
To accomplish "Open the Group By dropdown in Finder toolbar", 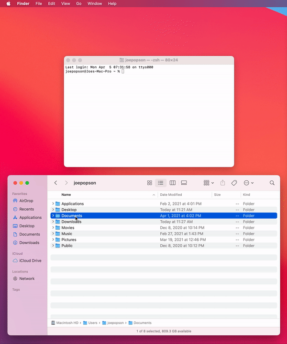I will tap(209, 183).
